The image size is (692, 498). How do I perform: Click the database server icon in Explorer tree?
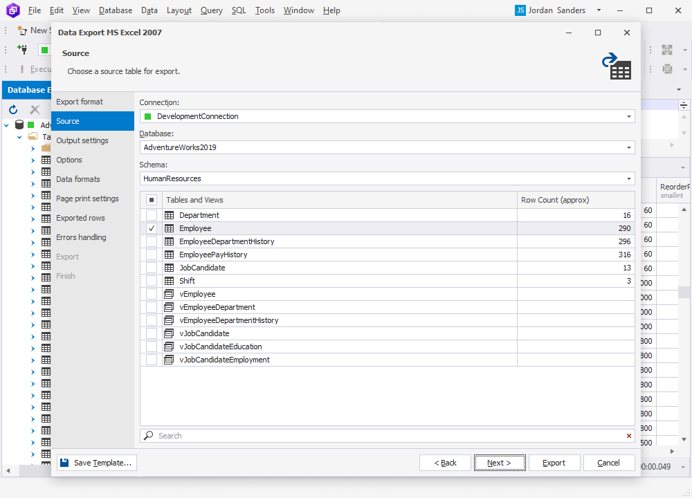click(19, 124)
